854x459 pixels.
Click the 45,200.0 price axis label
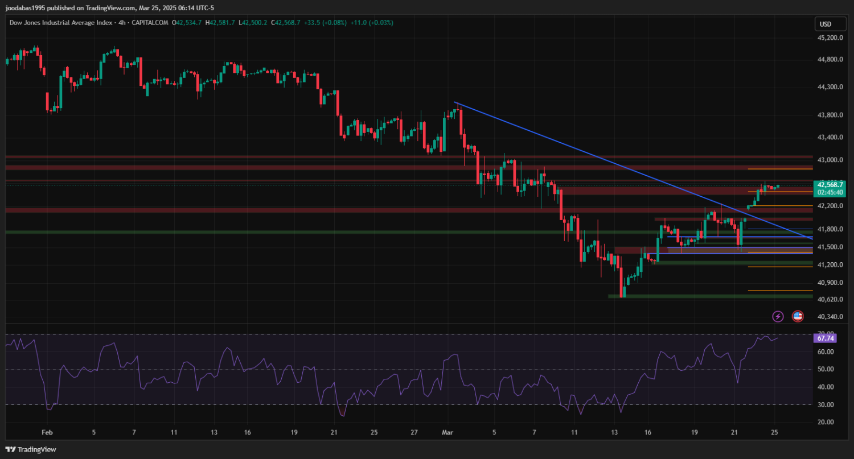[x=830, y=38]
